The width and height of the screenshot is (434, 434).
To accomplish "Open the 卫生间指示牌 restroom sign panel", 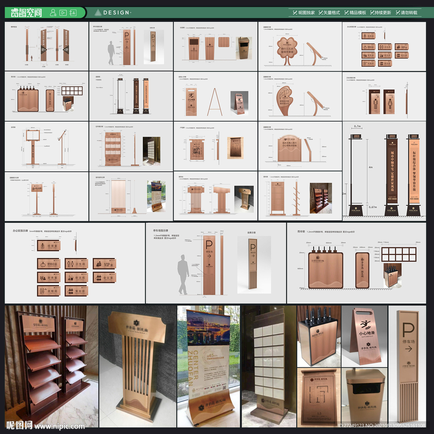I will (x=384, y=96).
